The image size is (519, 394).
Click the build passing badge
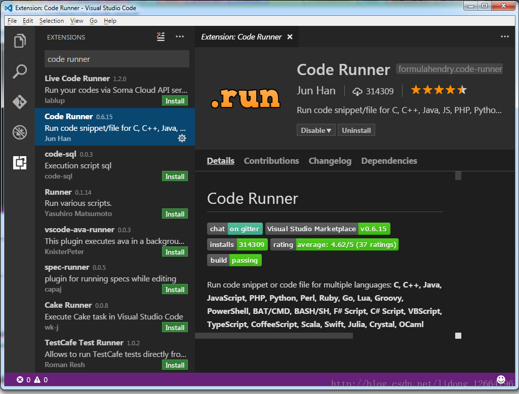(234, 260)
